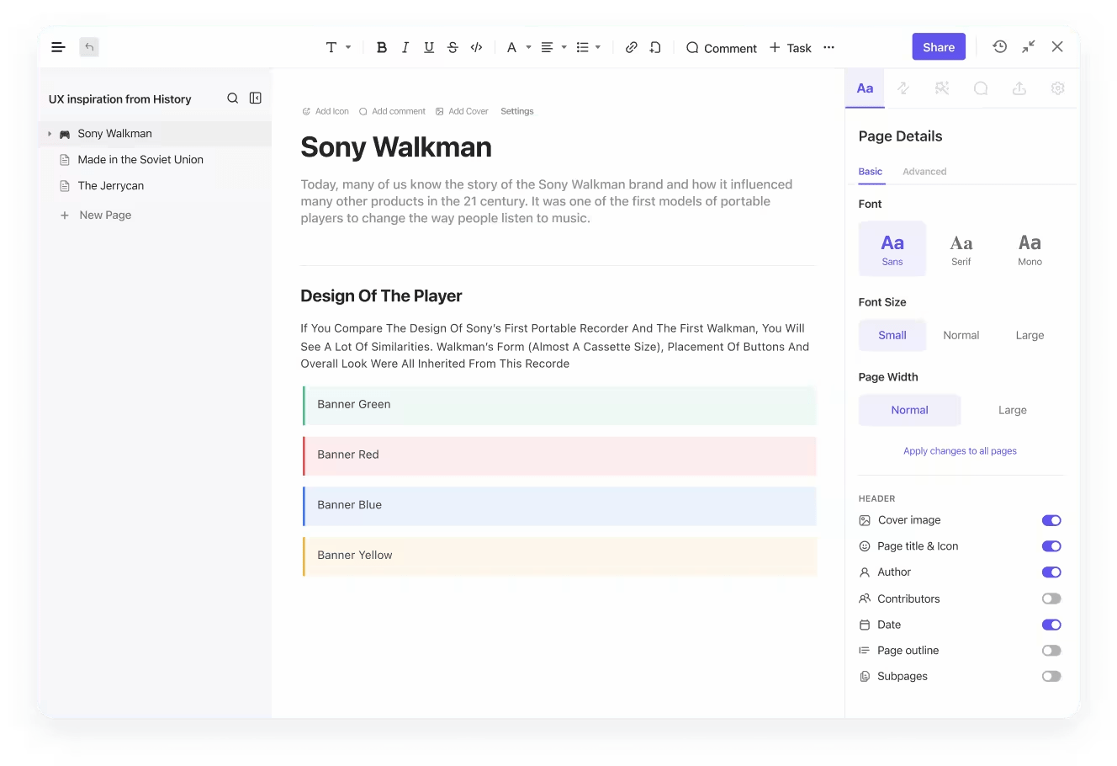The height and width of the screenshot is (766, 1117).
Task: Apply inline code formatting
Action: coord(477,48)
